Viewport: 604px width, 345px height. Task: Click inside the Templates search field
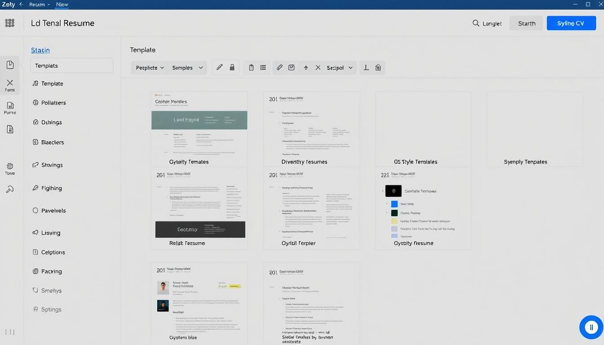71,65
